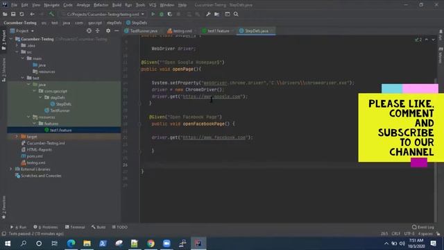444x250 pixels.
Task: Collapse Cucumber-Testing root node
Action: click(x=11, y=39)
